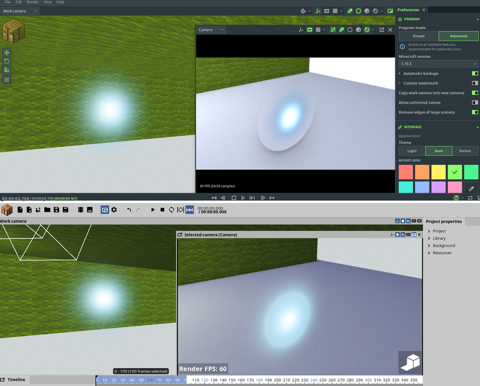Screen dimensions: 480x386
Task: Open the Work camera dropdown
Action: click(20, 11)
